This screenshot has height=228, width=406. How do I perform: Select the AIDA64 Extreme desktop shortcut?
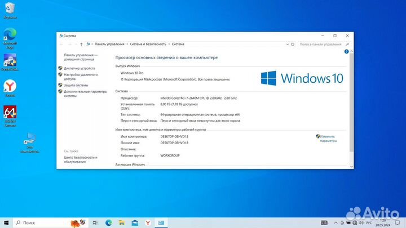tap(10, 116)
